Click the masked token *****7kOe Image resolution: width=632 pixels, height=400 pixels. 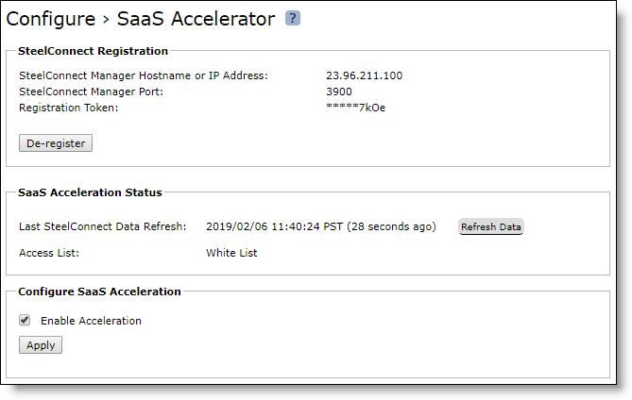click(355, 108)
